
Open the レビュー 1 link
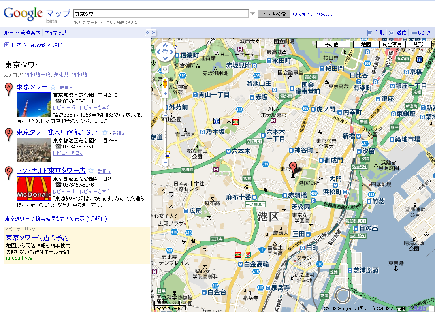coord(64,192)
